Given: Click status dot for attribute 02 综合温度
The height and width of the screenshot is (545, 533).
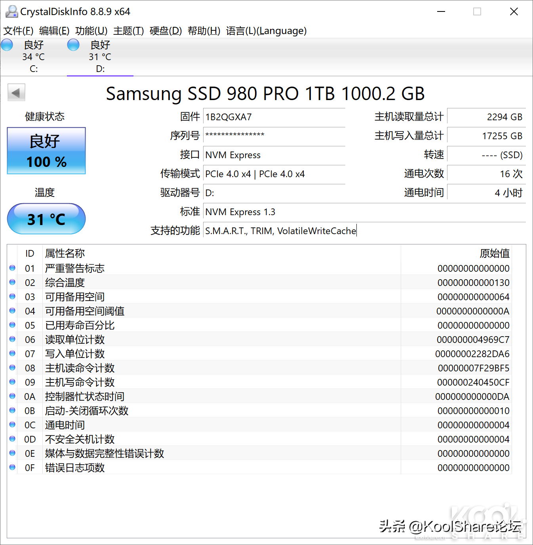Looking at the screenshot, I should click(12, 282).
